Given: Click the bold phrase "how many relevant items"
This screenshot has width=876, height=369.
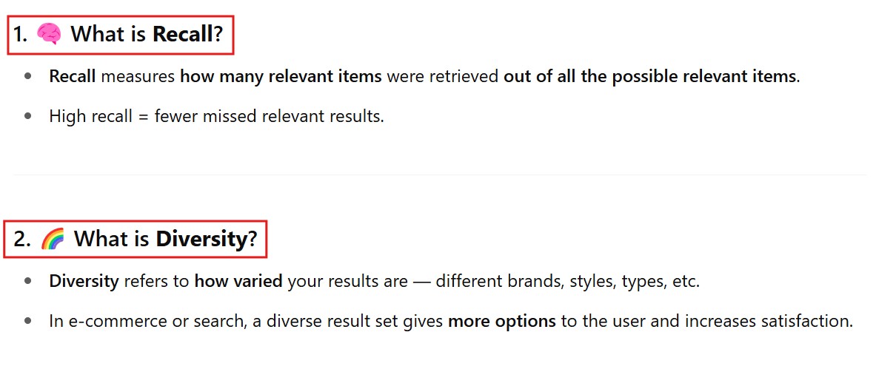Looking at the screenshot, I should click(281, 76).
